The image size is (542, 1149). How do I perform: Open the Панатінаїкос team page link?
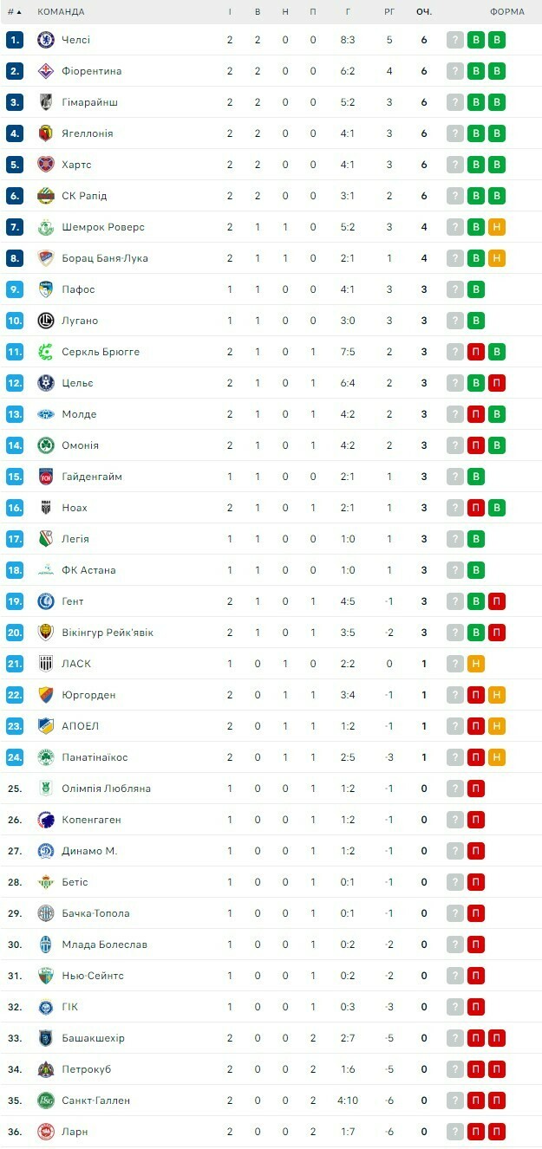point(95,757)
